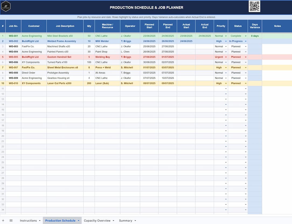Open Priority dropdown for WO-007
The image size is (292, 224).
tap(226, 67)
